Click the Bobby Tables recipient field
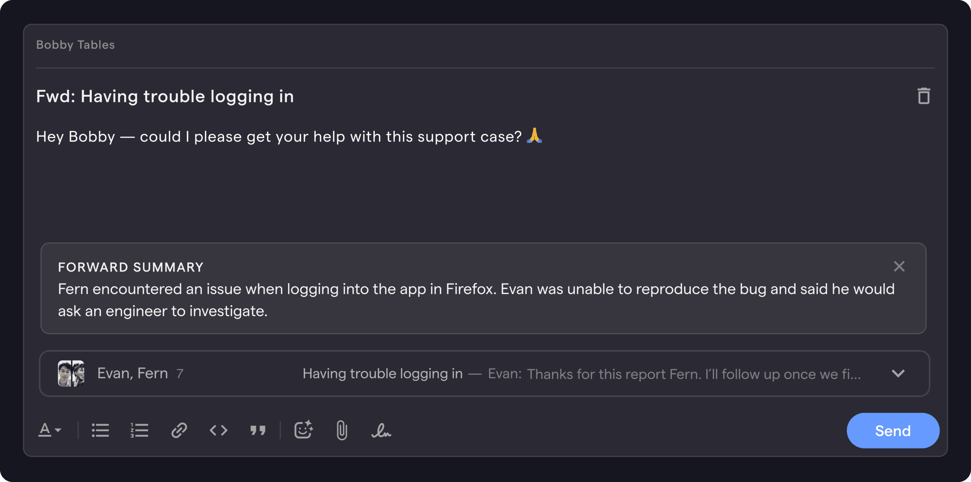The image size is (971, 482). (x=485, y=45)
